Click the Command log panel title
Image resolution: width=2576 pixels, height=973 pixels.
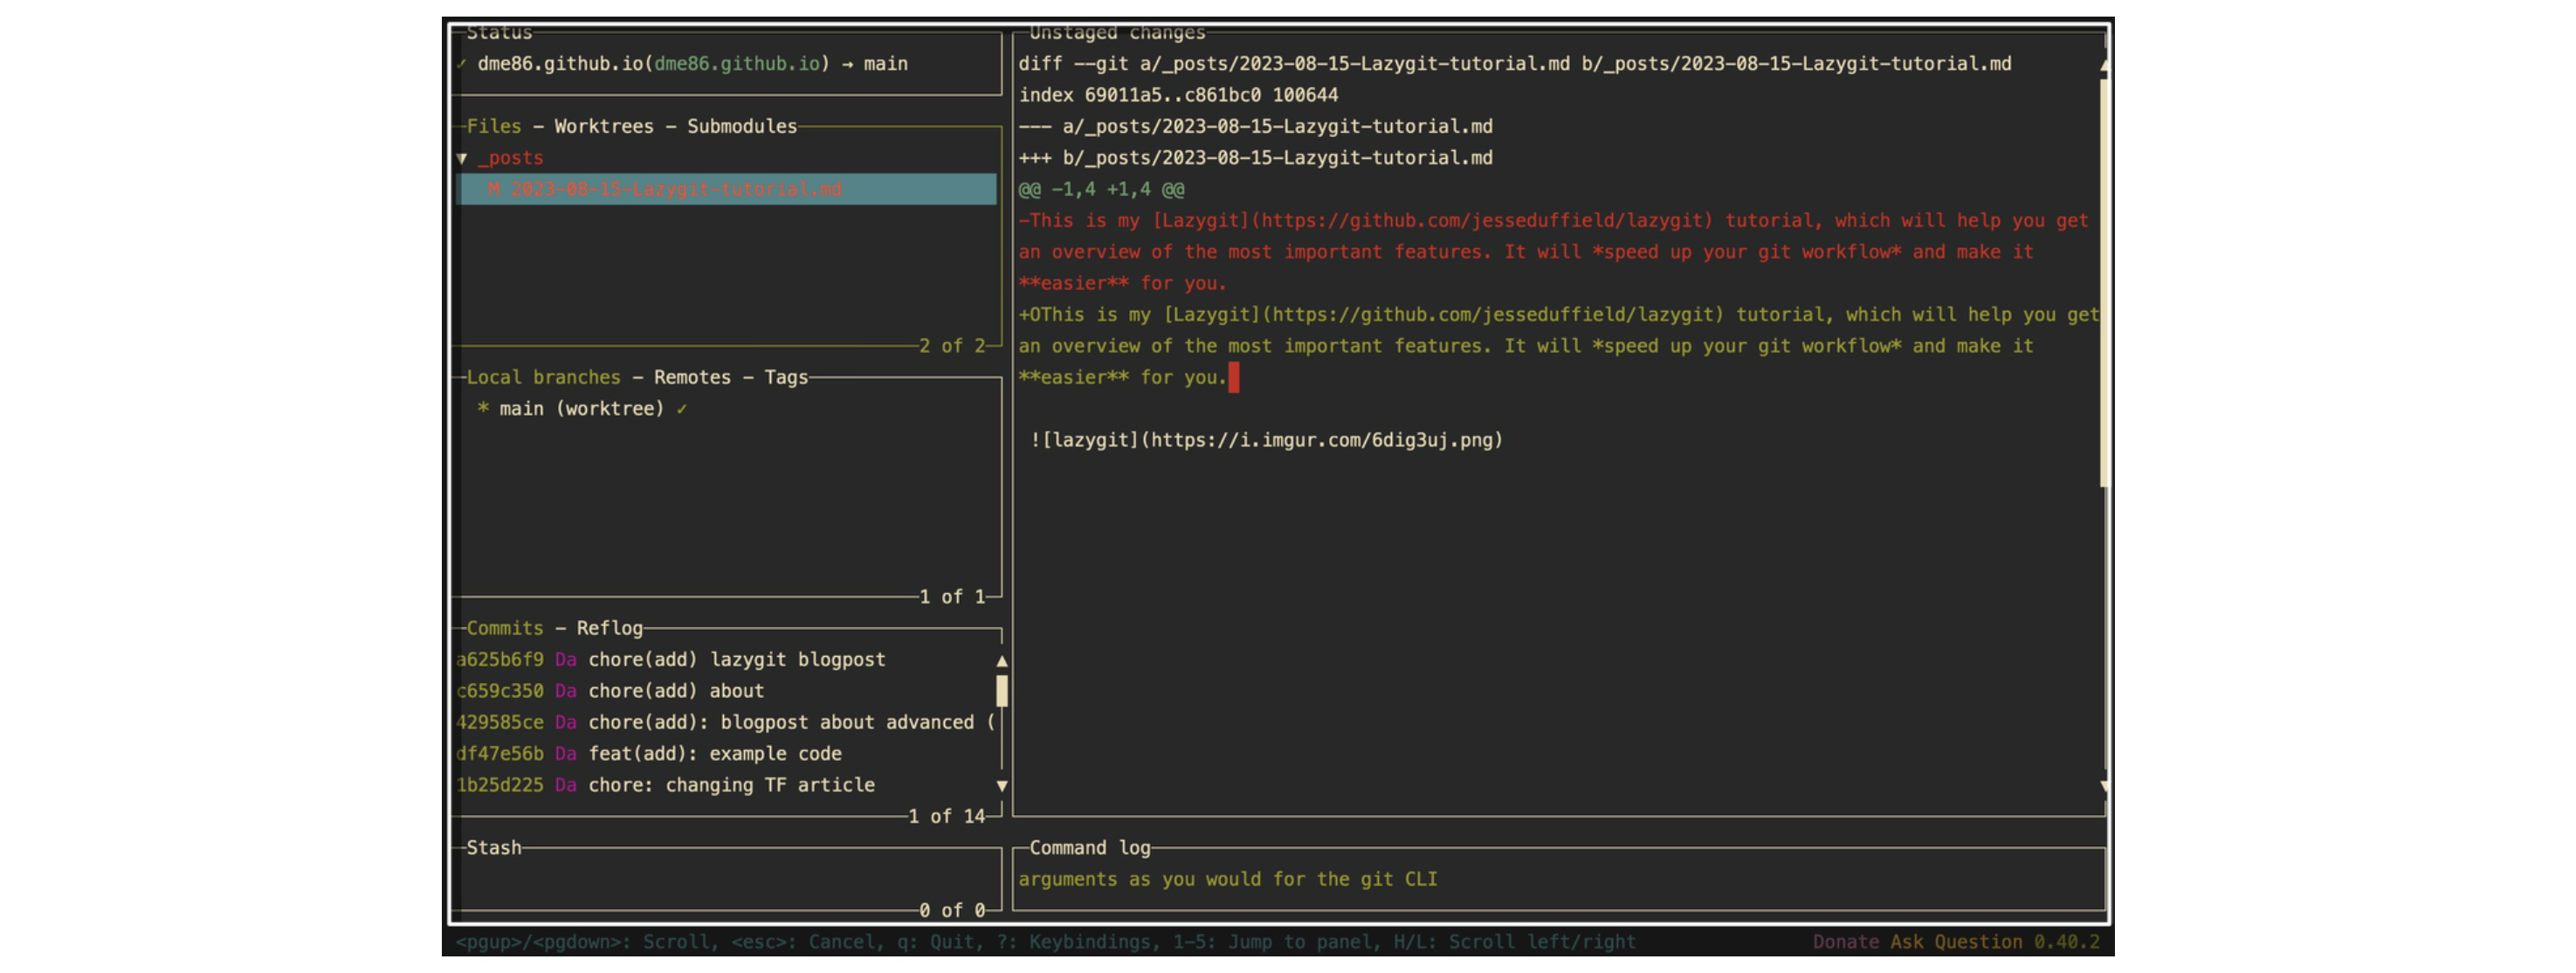pos(1090,848)
